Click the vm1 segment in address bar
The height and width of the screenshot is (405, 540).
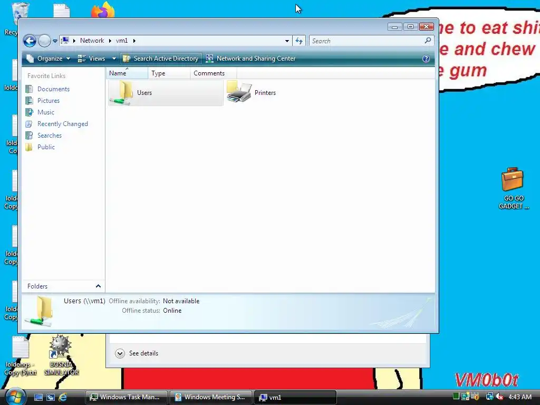(x=122, y=41)
